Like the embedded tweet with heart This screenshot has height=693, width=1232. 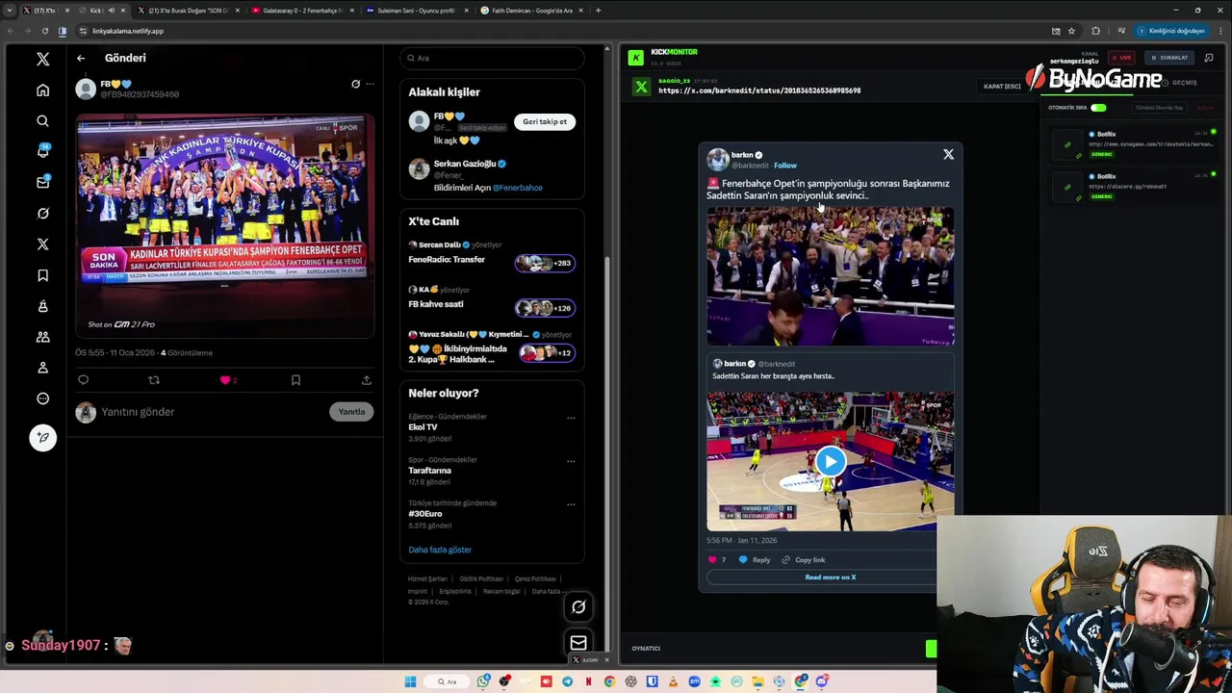(x=712, y=560)
